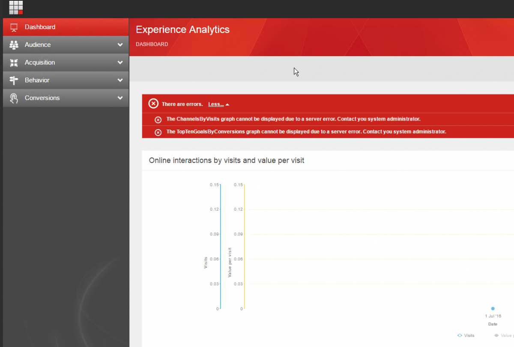
Task: Click the Sitecore launchpad grid icon
Action: point(16,7)
